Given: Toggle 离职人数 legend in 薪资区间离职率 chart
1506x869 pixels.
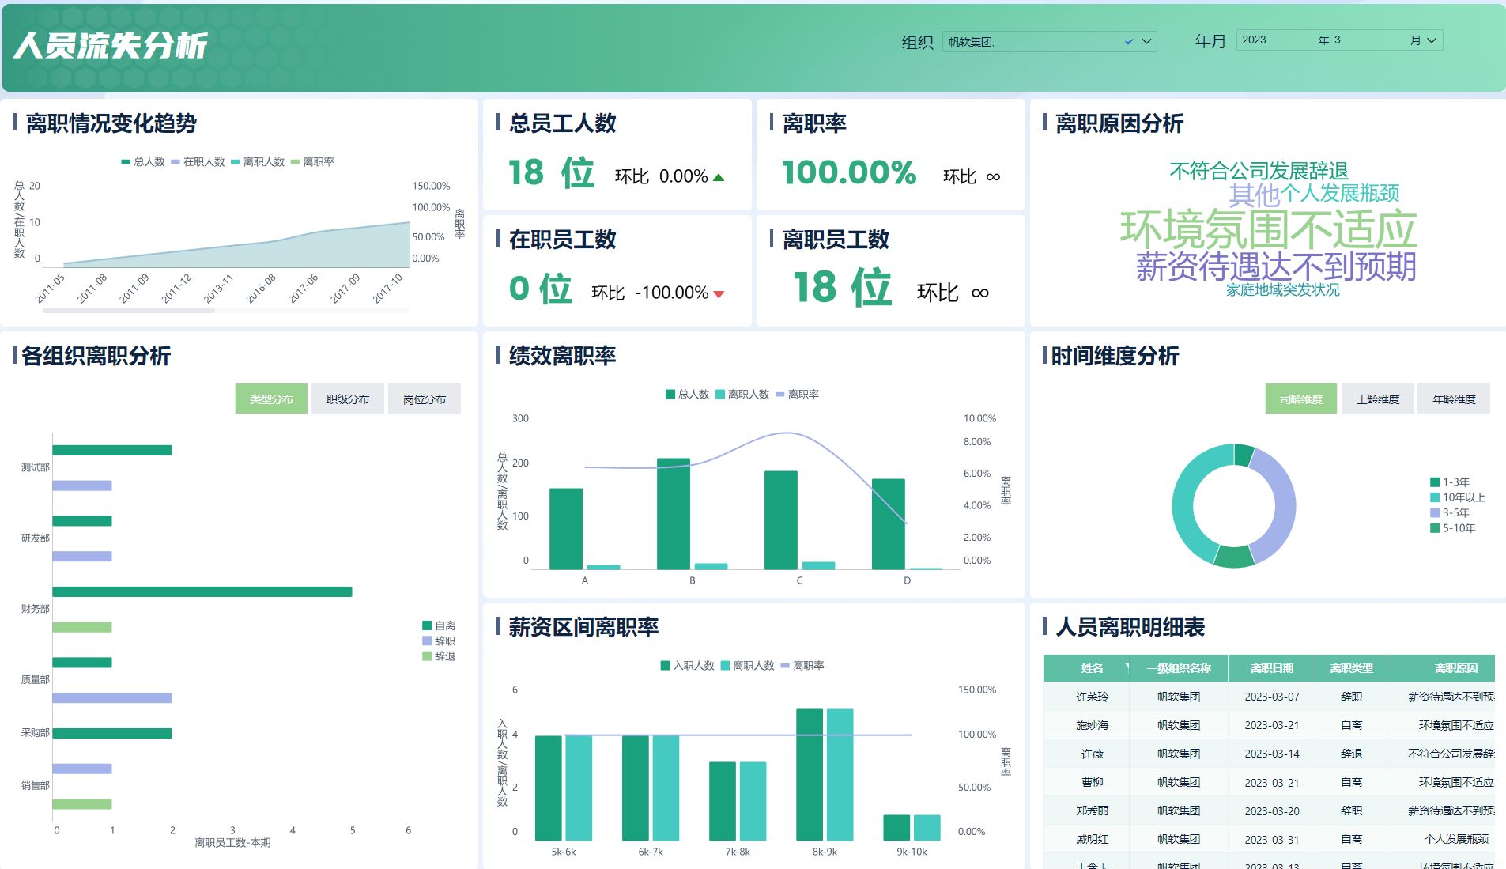Looking at the screenshot, I should click(747, 666).
